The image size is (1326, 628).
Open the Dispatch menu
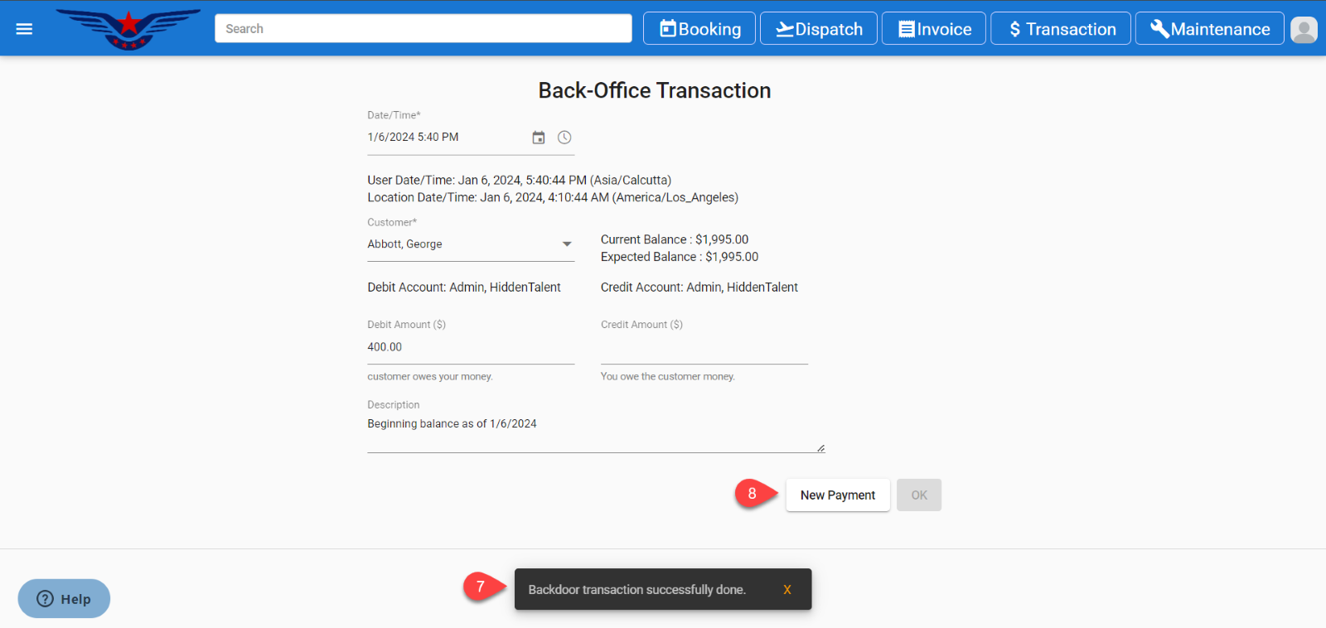819,29
